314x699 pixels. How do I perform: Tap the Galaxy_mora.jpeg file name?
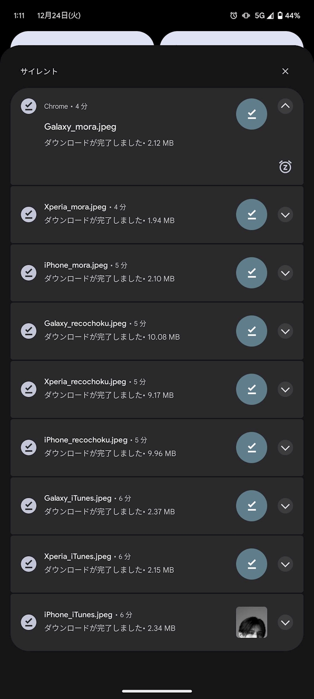(x=80, y=127)
